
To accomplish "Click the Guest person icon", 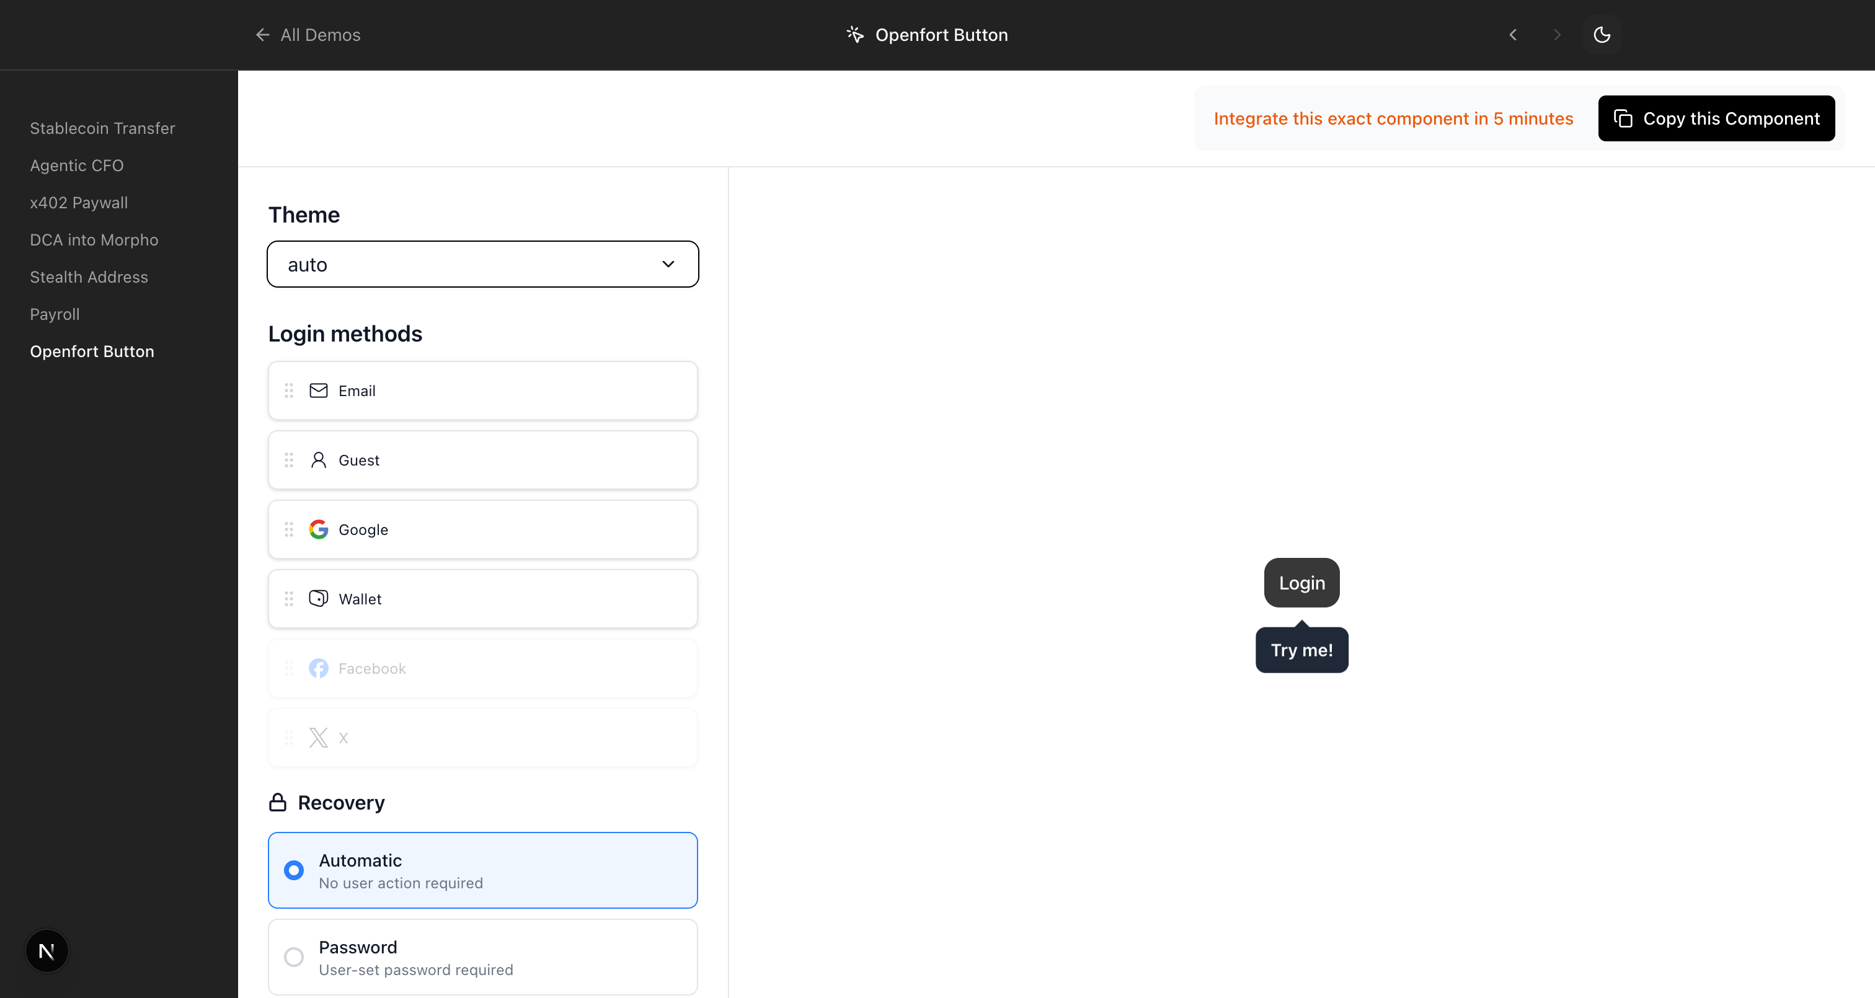I will tap(318, 460).
